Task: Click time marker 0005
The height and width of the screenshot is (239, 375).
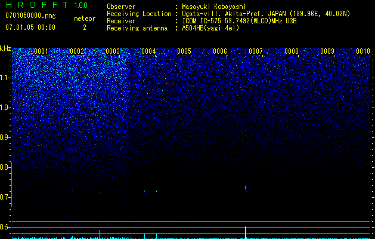Action: click(x=184, y=51)
